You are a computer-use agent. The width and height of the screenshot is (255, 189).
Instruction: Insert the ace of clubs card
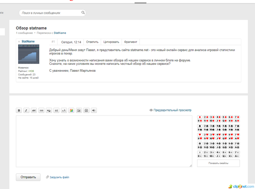click(237, 147)
